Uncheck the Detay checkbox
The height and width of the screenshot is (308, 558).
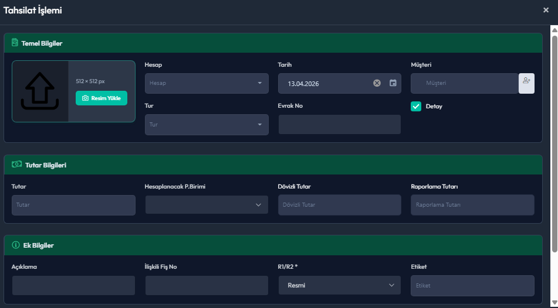click(416, 106)
